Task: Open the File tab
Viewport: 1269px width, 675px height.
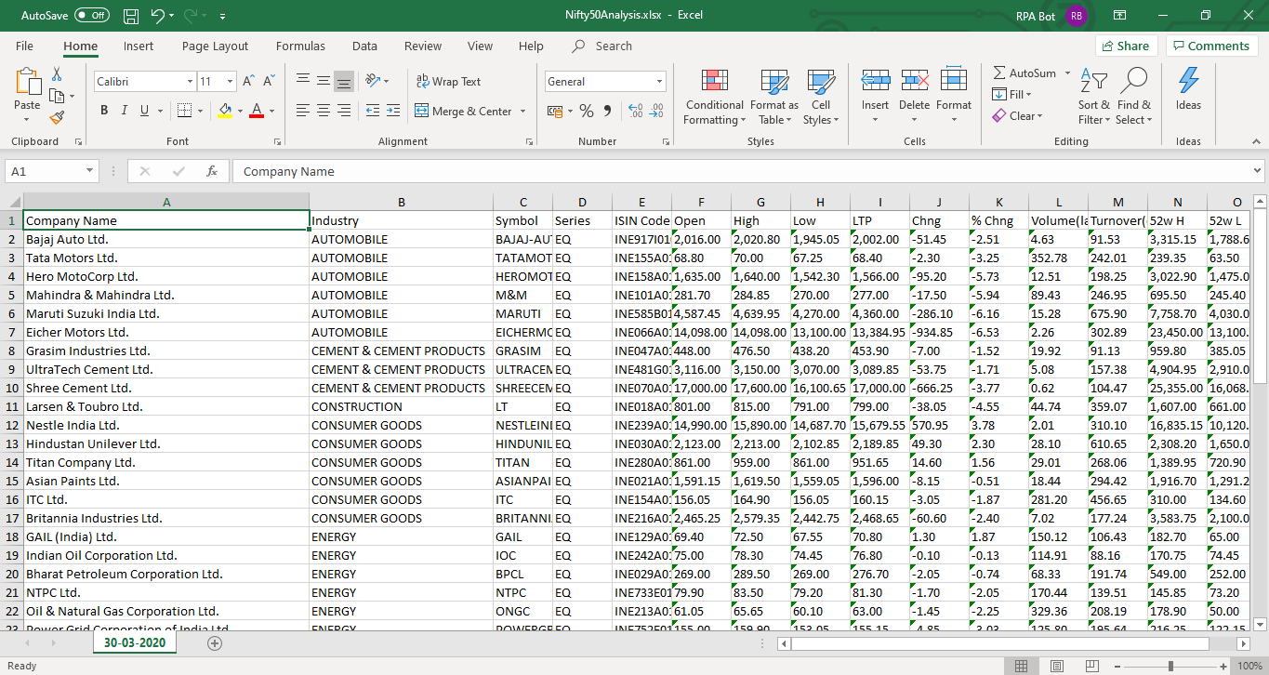Action: [x=24, y=46]
